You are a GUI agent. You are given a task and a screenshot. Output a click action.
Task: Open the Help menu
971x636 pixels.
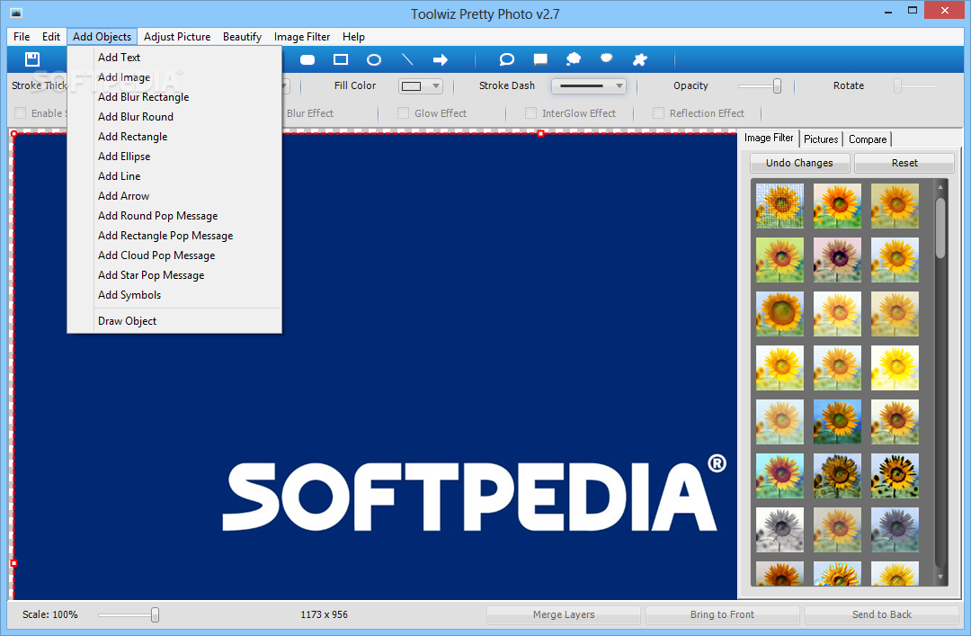[353, 37]
